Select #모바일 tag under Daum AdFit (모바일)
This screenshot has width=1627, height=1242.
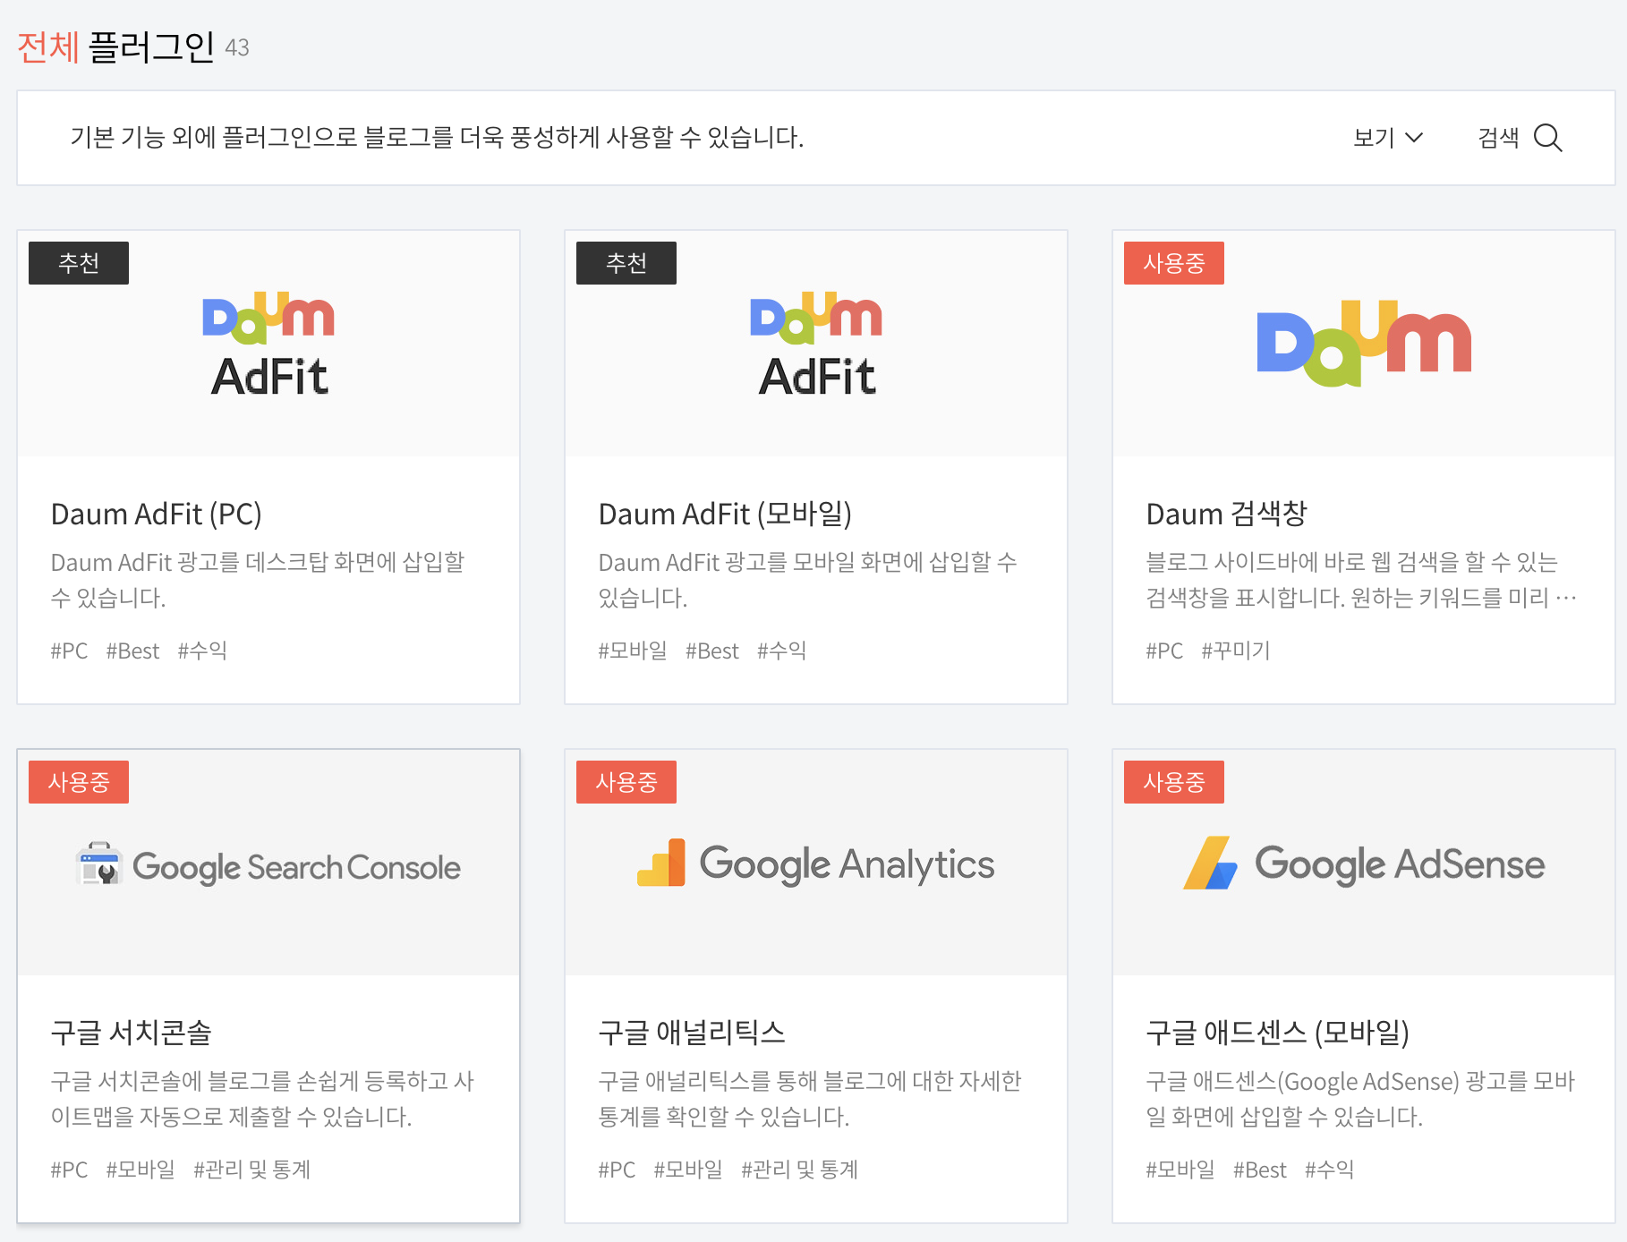tap(633, 651)
